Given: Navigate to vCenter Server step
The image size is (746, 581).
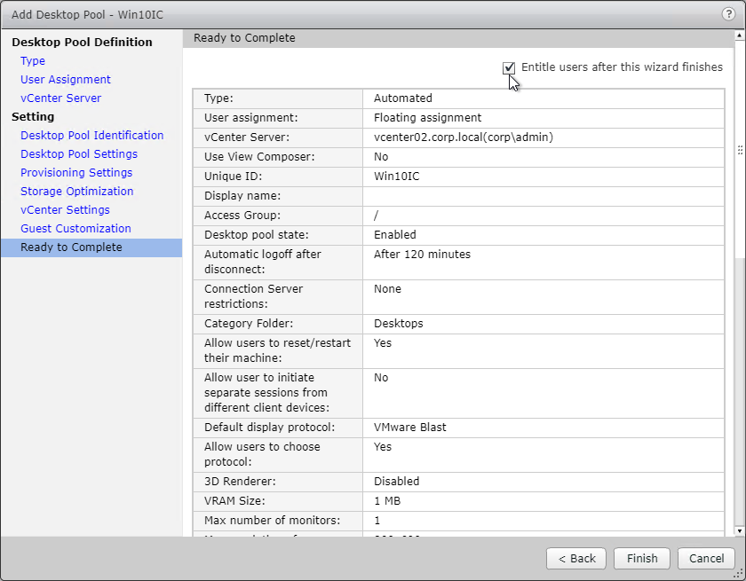Looking at the screenshot, I should point(61,98).
